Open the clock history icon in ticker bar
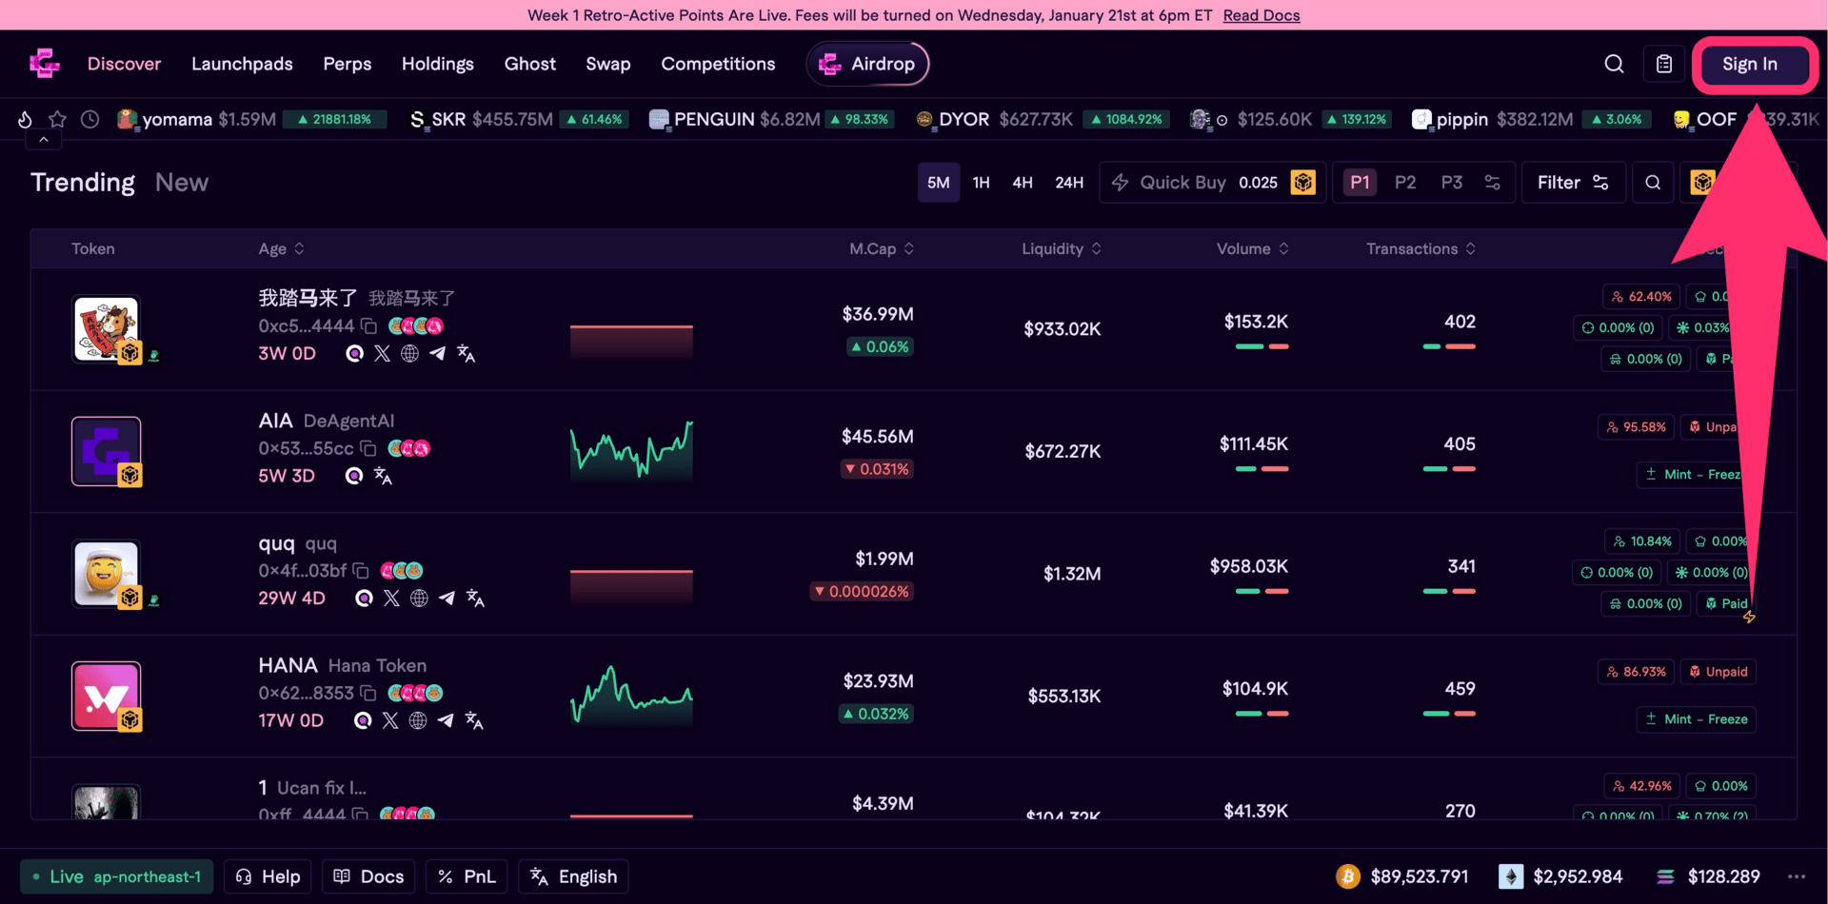 [89, 119]
